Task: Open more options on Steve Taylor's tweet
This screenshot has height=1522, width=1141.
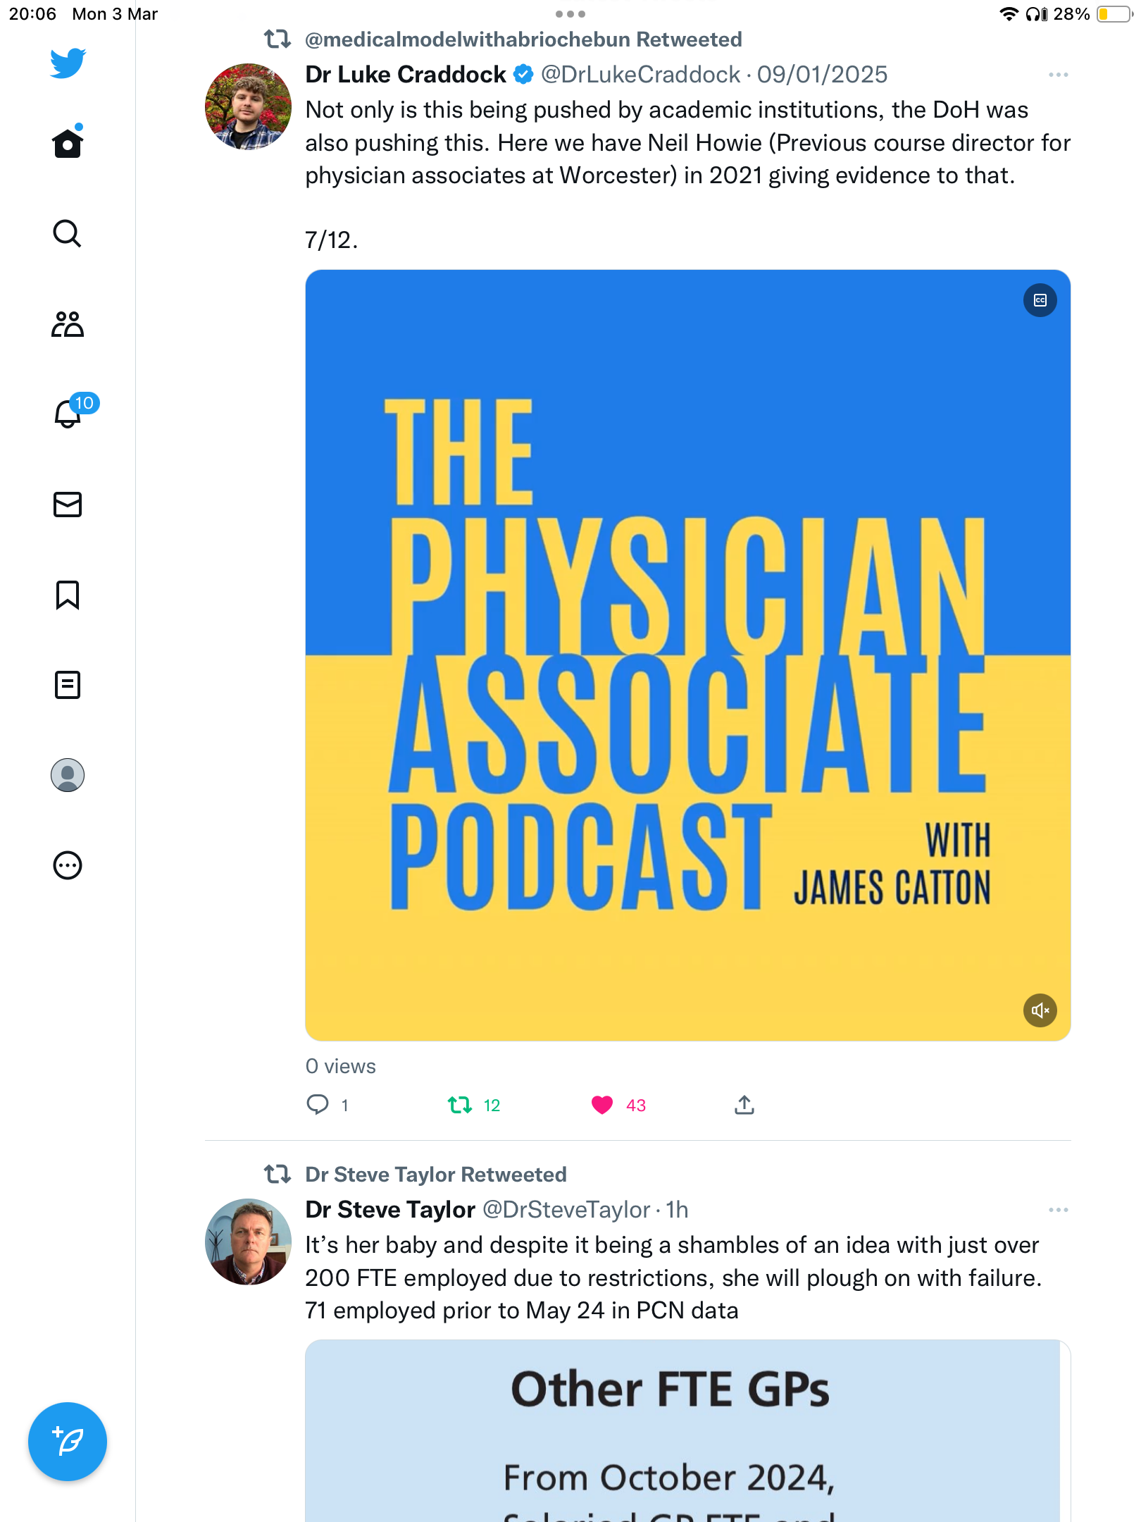Action: [x=1058, y=1210]
